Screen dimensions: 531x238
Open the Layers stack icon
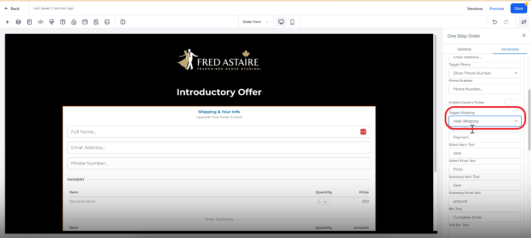pyautogui.click(x=18, y=22)
